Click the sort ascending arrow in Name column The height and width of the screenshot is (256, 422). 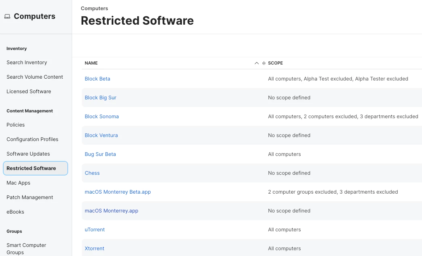pyautogui.click(x=256, y=63)
